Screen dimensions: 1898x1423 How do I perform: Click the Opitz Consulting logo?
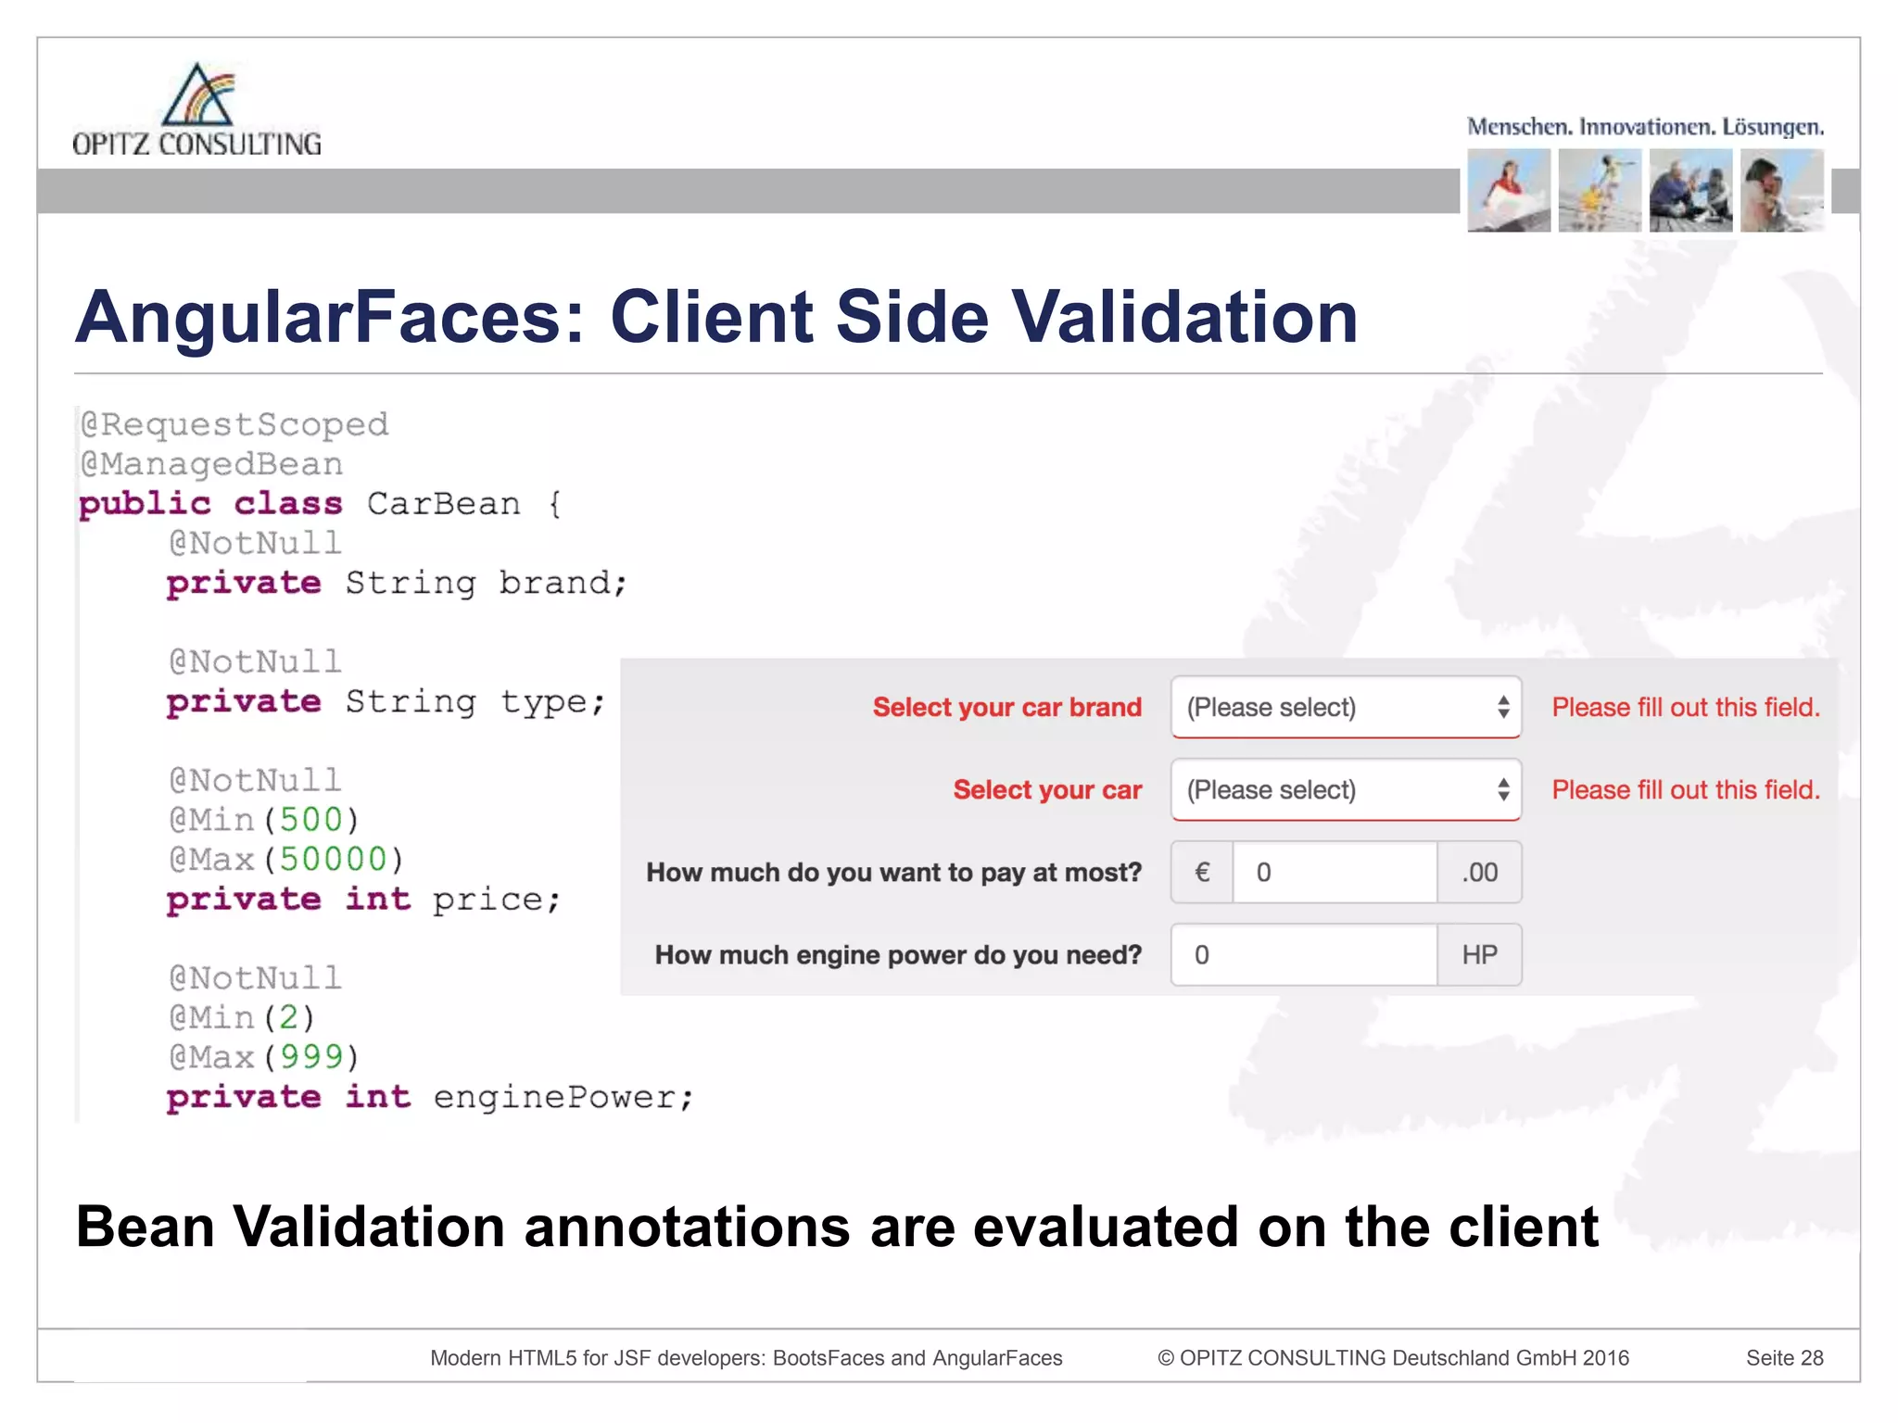[197, 110]
